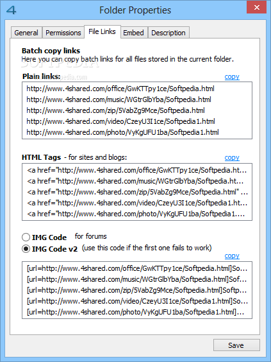Click the HTML tag row for office/GwKTTpy1ce
271x362 pixels.
point(137,170)
